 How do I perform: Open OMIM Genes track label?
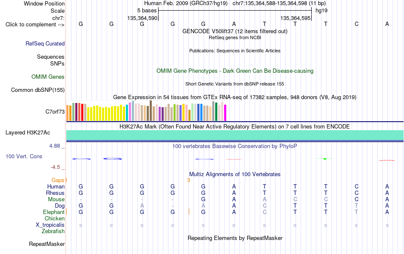[48, 77]
